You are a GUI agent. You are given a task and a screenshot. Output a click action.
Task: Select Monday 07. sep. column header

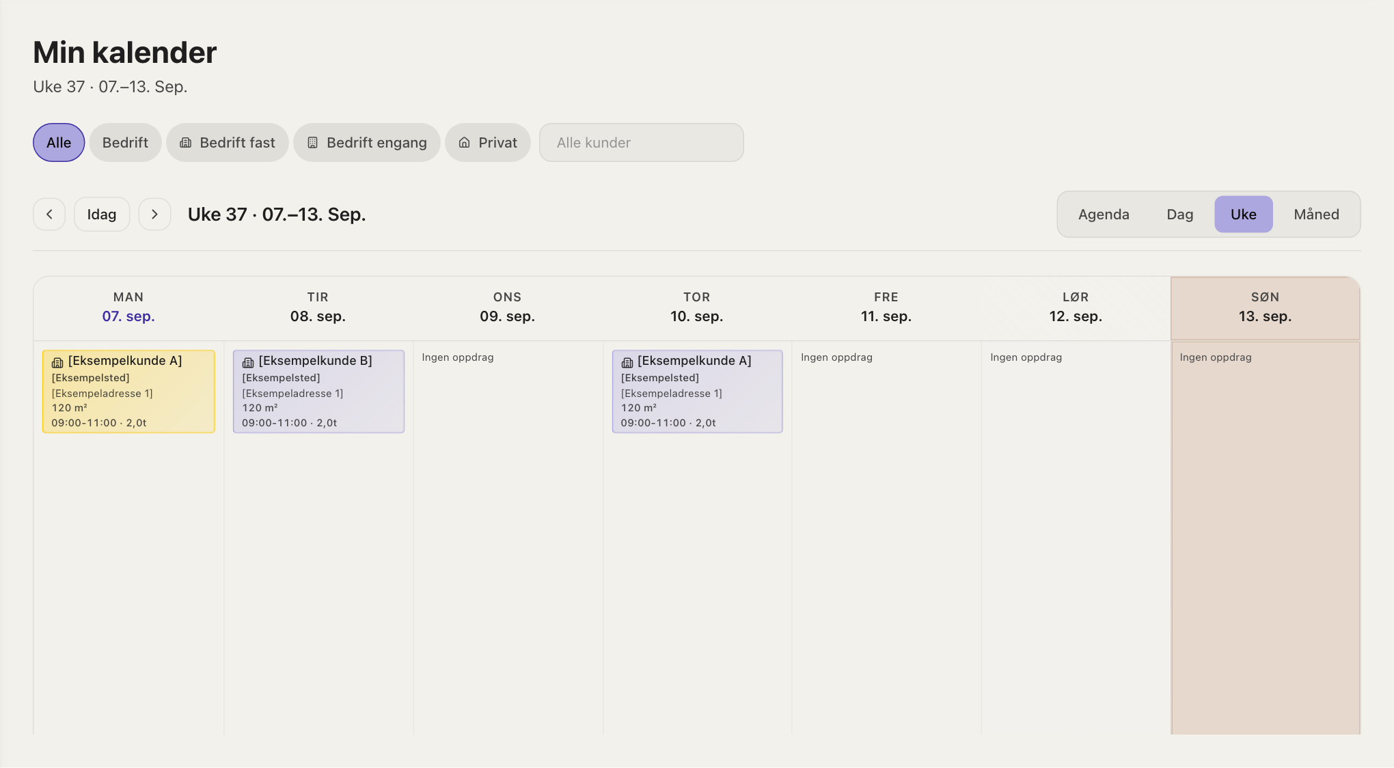pos(128,307)
